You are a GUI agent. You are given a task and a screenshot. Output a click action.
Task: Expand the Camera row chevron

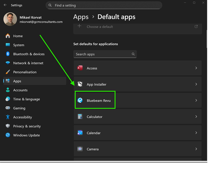196,149
